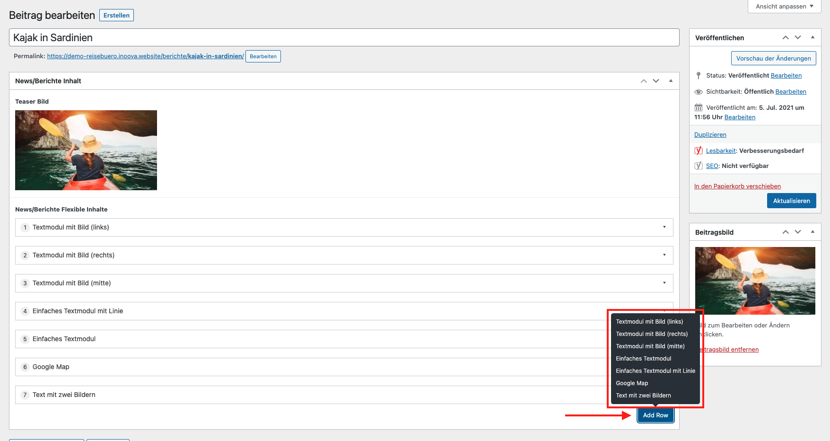Image resolution: width=830 pixels, height=441 pixels.
Task: Focus the post title input field
Action: [344, 37]
